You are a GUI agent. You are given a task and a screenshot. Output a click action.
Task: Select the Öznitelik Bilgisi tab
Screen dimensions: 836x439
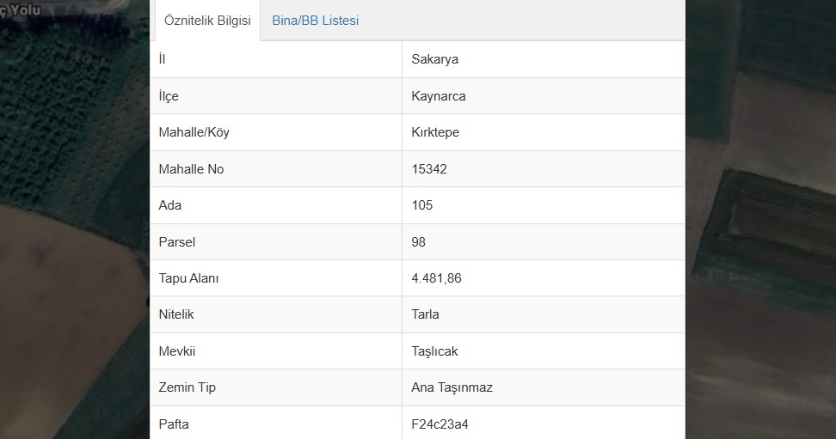[x=207, y=21]
